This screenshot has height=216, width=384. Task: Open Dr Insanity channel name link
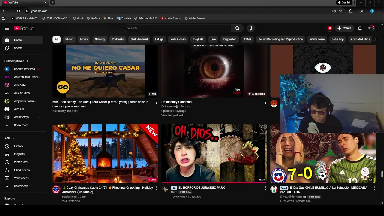click(x=168, y=106)
